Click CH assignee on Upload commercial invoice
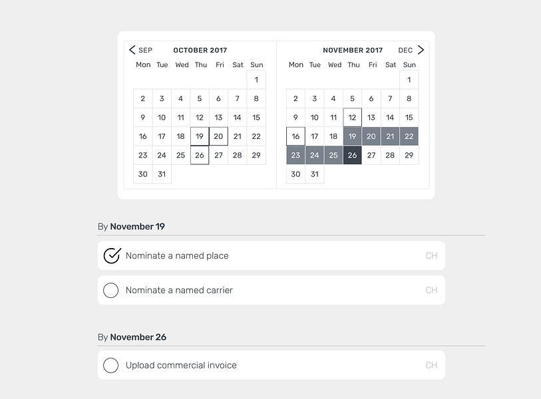 [431, 365]
